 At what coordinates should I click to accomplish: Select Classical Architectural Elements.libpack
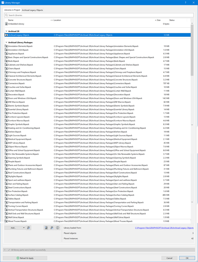tap(98, 76)
